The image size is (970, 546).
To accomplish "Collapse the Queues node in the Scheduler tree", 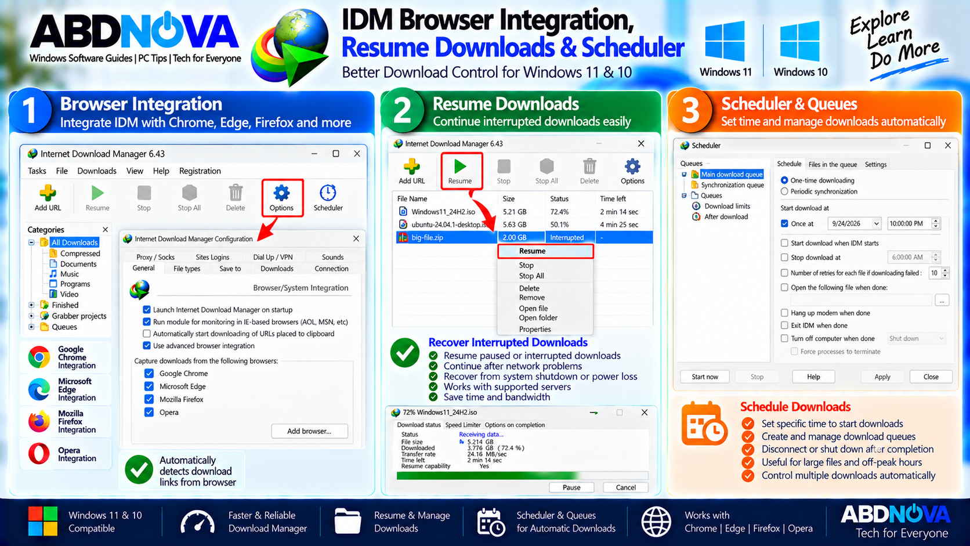I will pos(684,196).
